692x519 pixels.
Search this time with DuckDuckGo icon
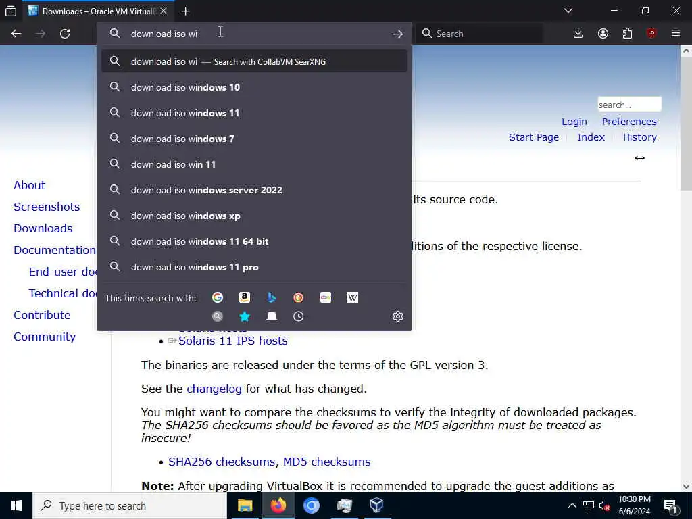(x=298, y=297)
